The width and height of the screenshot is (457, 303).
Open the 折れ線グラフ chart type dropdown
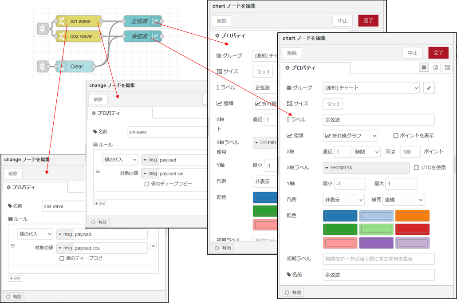pyautogui.click(x=350, y=136)
